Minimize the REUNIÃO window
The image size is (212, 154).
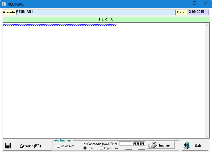coord(184,3)
